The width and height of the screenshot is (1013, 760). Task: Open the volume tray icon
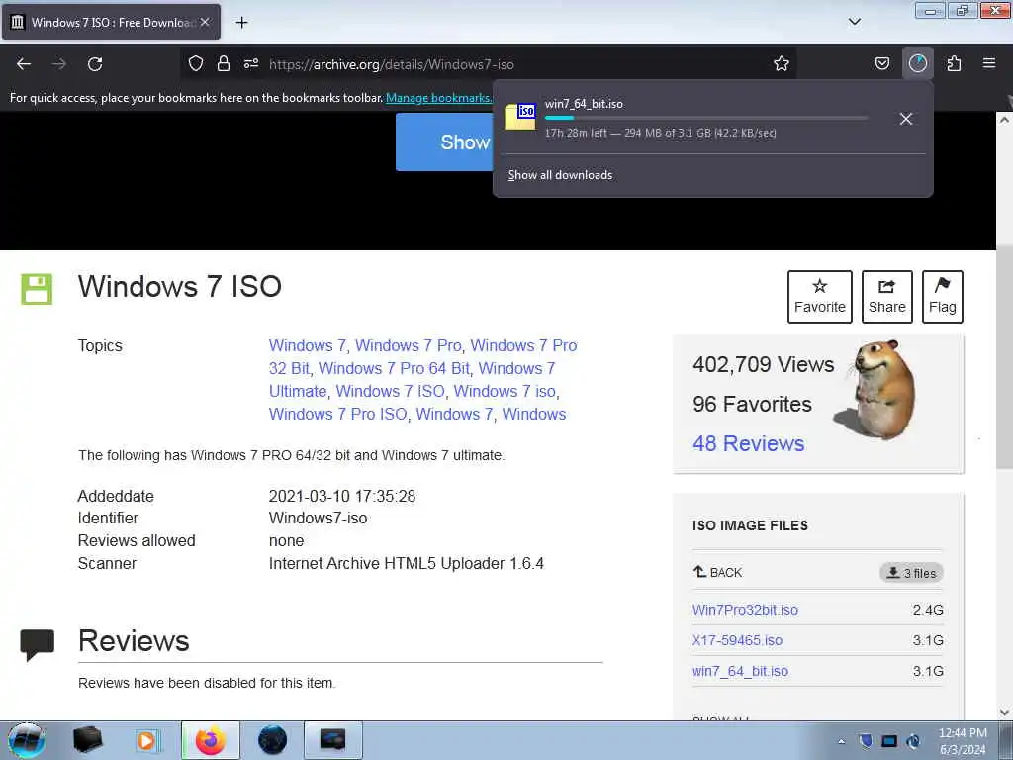pos(913,741)
